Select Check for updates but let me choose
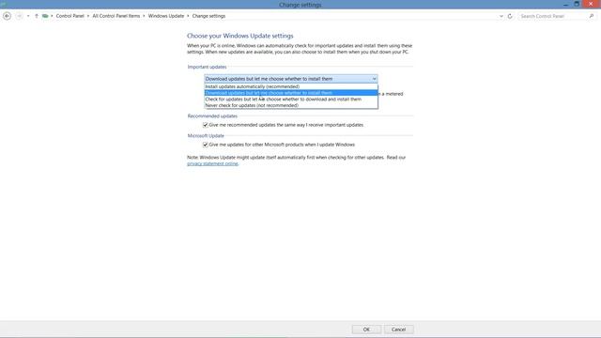The width and height of the screenshot is (601, 338). pyautogui.click(x=291, y=99)
